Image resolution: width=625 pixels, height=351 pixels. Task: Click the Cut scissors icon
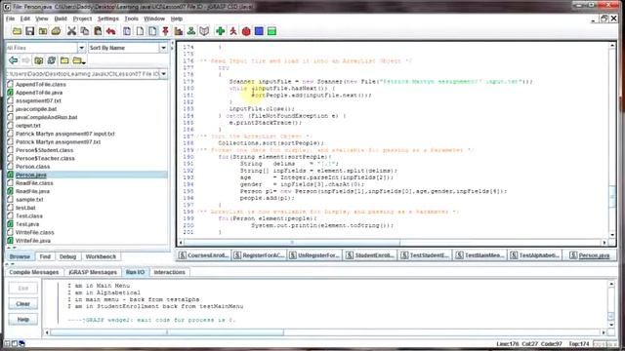pyautogui.click(x=71, y=31)
